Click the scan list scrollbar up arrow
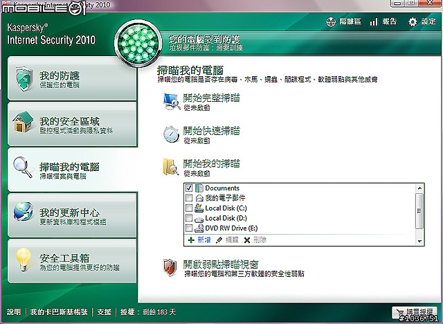 pos(419,188)
